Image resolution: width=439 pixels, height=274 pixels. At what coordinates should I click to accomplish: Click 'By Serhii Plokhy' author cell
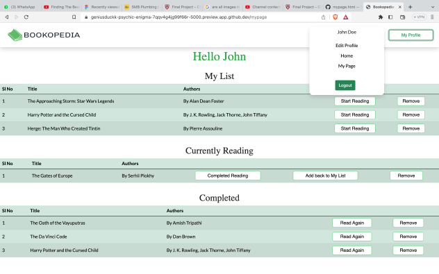[138, 175]
